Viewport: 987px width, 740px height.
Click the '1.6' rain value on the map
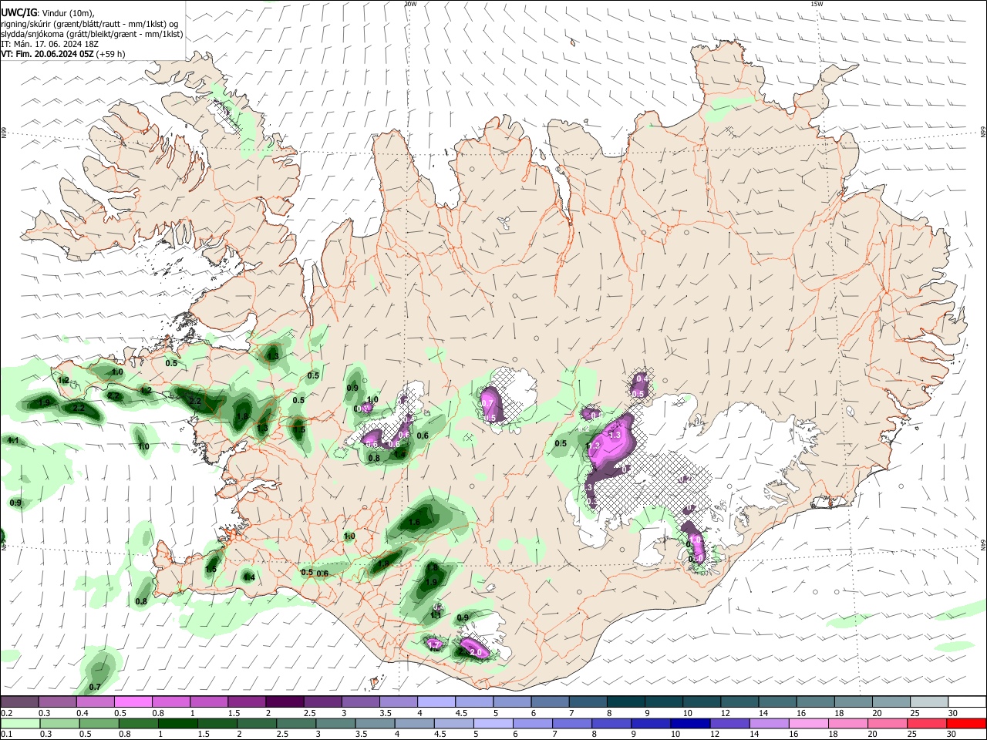pyautogui.click(x=414, y=522)
